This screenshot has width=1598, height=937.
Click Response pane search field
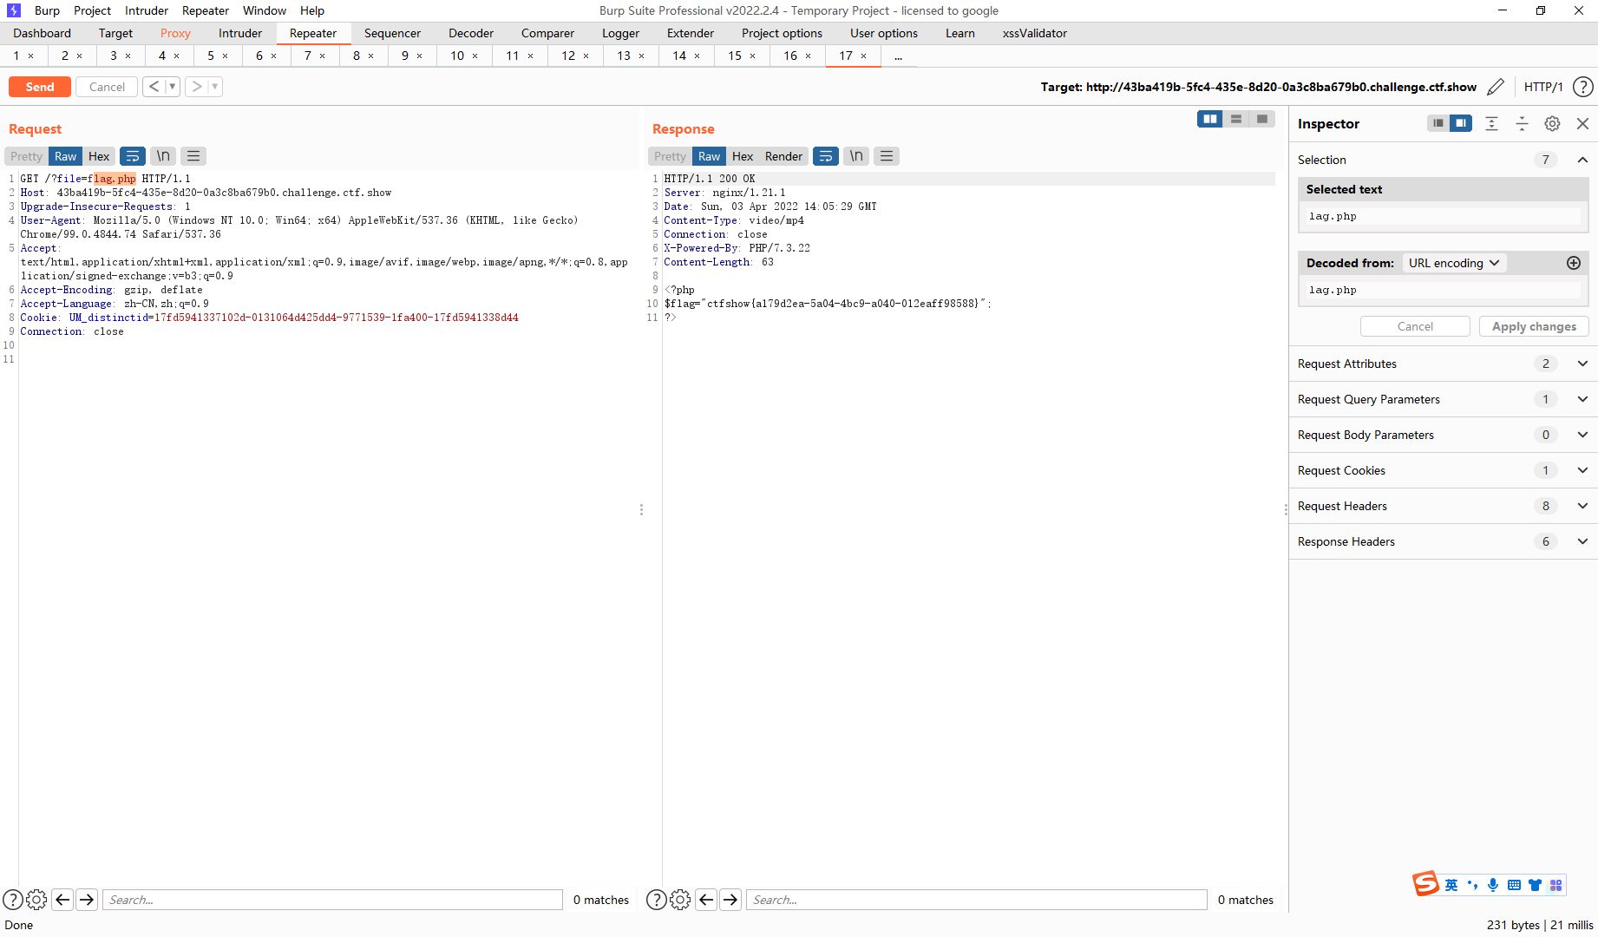point(976,900)
